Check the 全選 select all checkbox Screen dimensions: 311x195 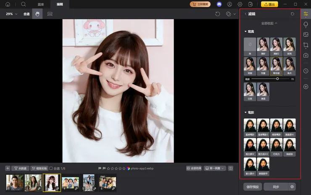[51, 168]
